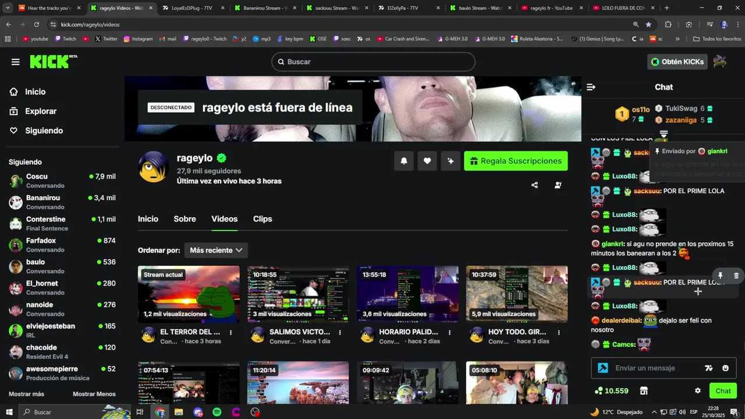Click Mostrar más in Siguiendo list

pyautogui.click(x=26, y=394)
